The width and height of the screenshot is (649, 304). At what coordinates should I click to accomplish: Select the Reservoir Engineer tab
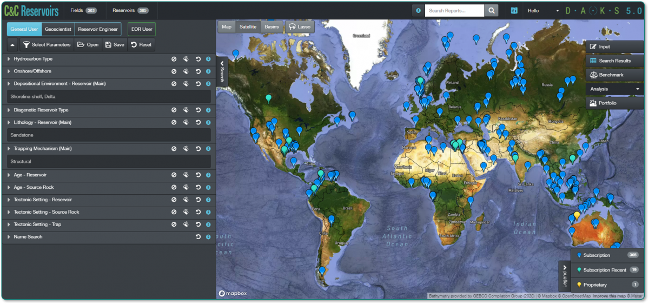point(97,29)
